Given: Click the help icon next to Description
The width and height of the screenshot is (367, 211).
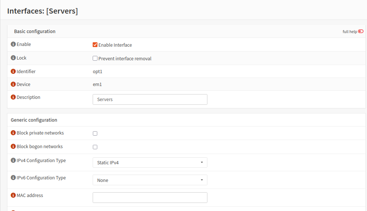Looking at the screenshot, I should [13, 97].
